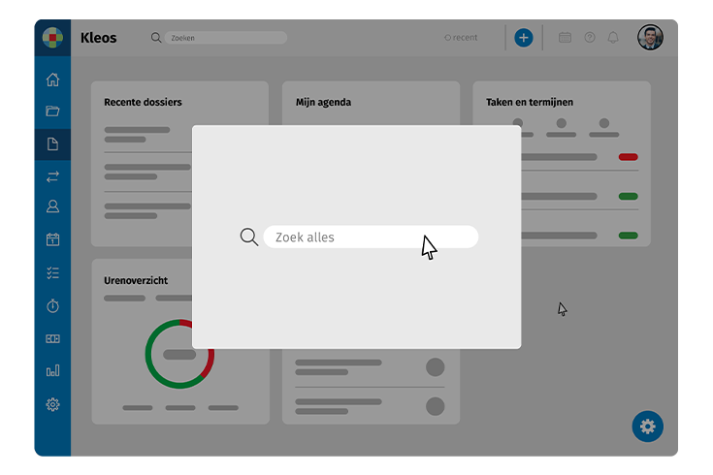The image size is (713, 475).
Task: Open the notification bell in the header
Action: pos(613,38)
